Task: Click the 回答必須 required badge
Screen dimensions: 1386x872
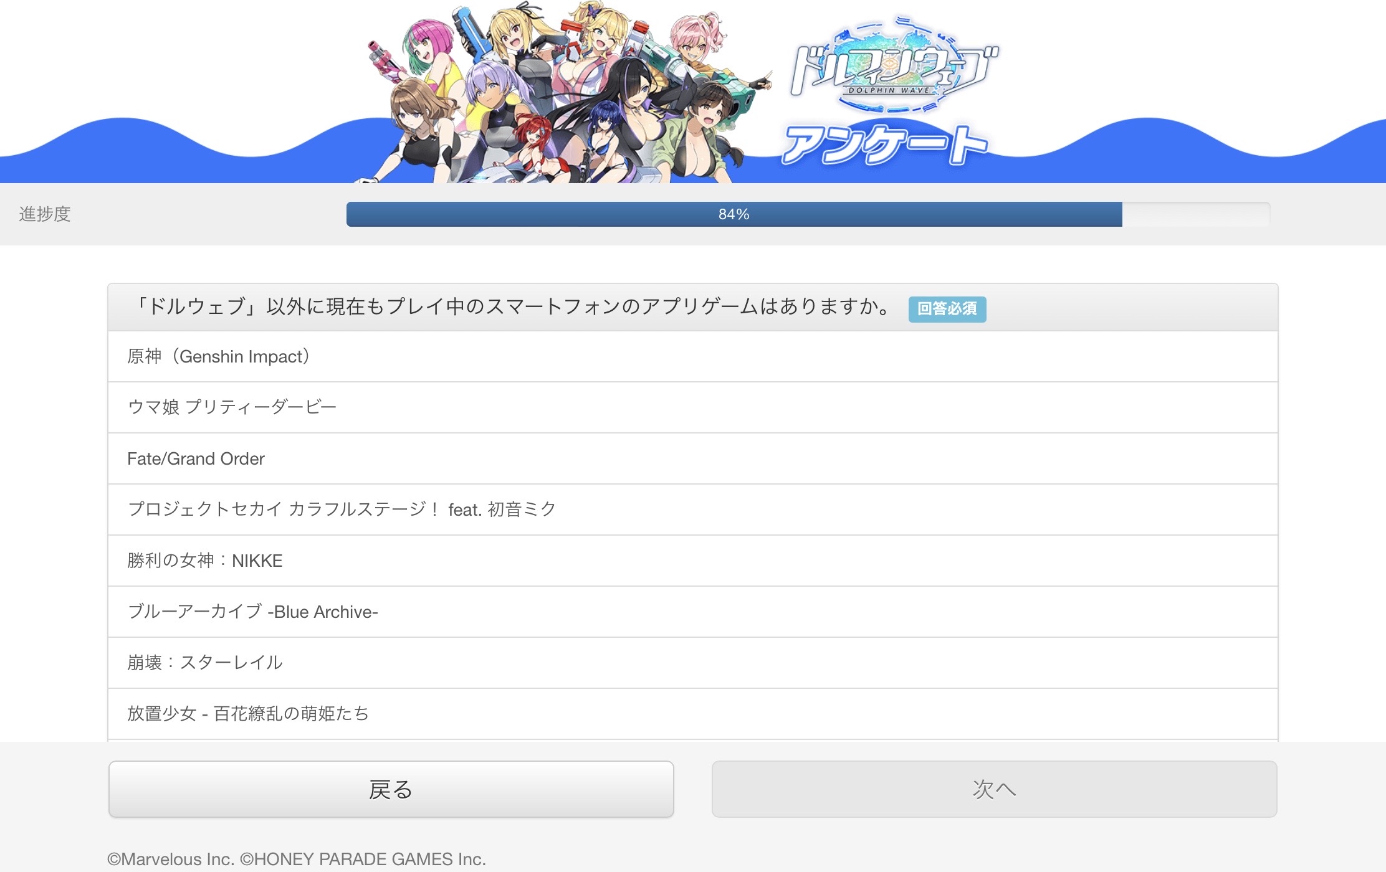Action: 947,309
